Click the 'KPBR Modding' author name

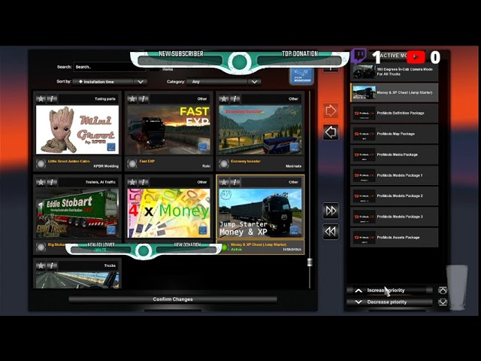(106, 166)
